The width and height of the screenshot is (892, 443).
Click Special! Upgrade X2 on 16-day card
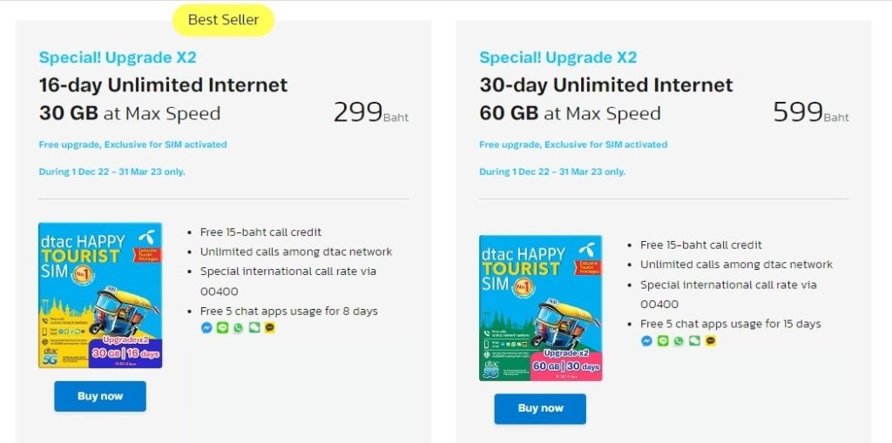118,57
